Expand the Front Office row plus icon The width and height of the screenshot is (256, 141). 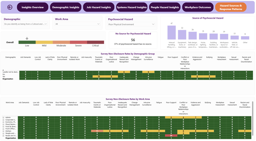click(x=3, y=129)
